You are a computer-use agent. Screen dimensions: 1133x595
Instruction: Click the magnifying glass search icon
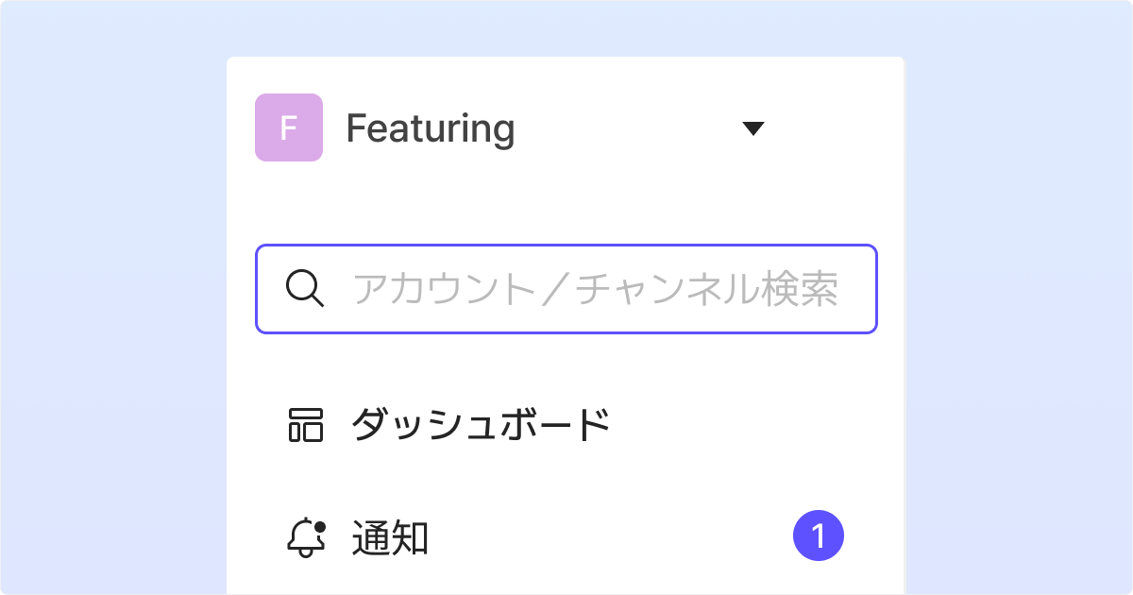[x=305, y=289]
